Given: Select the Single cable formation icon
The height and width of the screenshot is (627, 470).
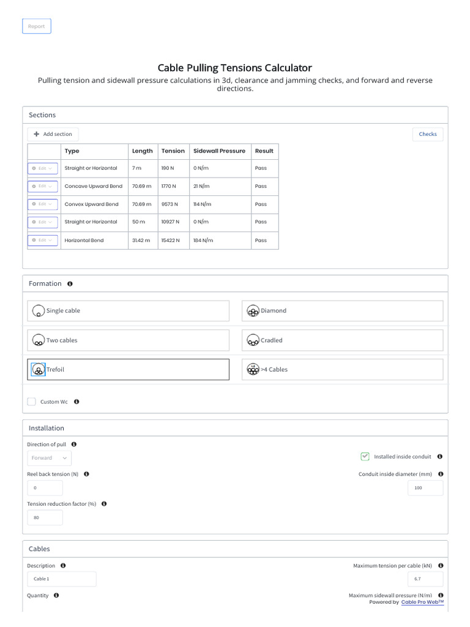Looking at the screenshot, I should [x=38, y=311].
